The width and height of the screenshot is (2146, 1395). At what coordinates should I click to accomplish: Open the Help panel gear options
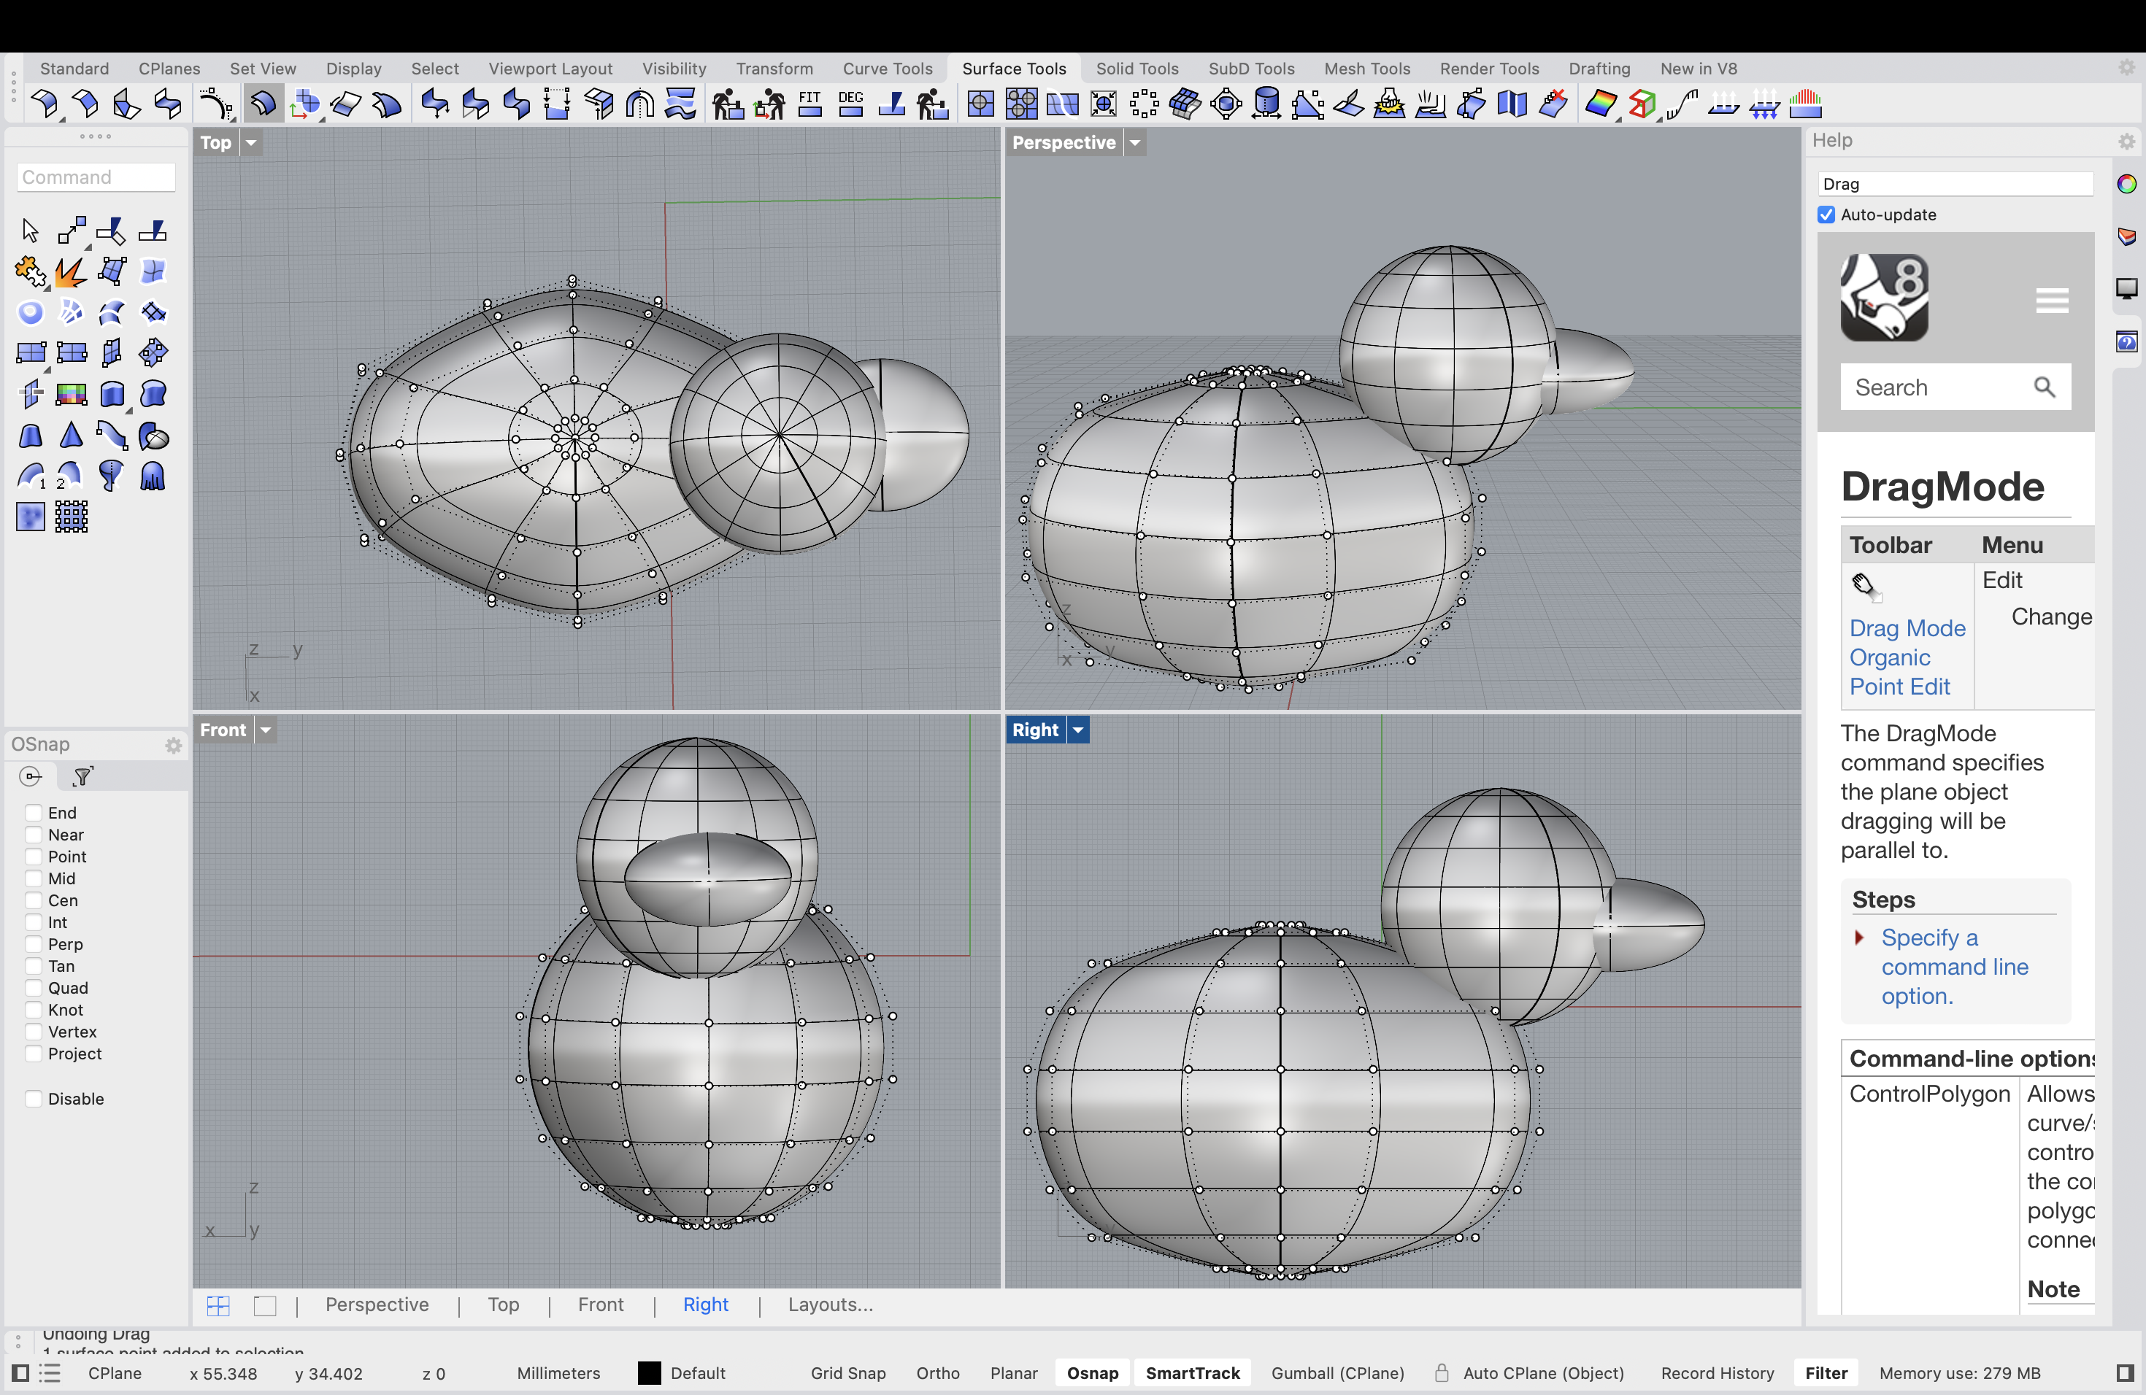click(2126, 142)
